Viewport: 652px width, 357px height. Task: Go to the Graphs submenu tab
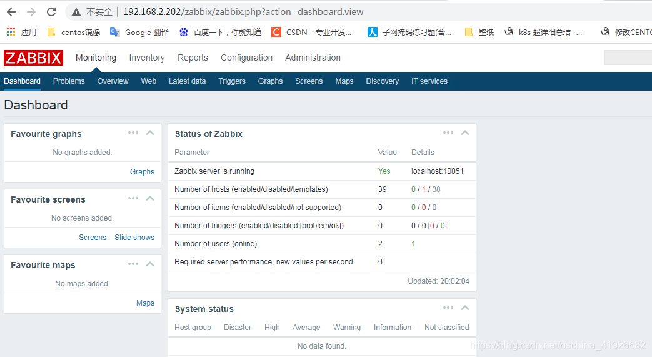(x=270, y=81)
